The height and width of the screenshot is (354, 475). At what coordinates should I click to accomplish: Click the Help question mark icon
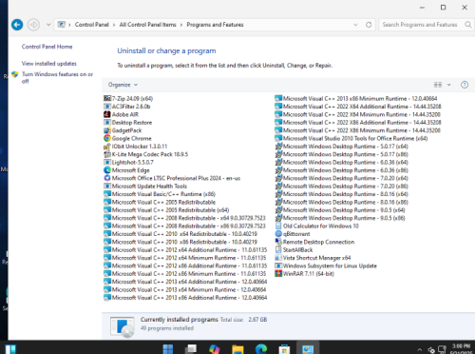click(x=465, y=85)
